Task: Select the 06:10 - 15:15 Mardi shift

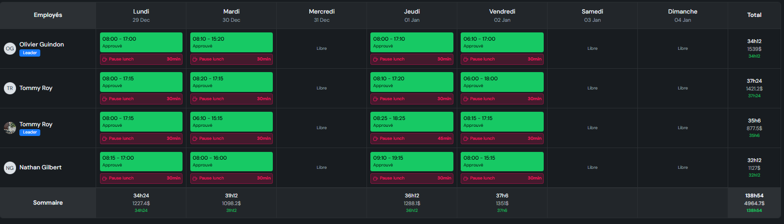Action: click(231, 121)
